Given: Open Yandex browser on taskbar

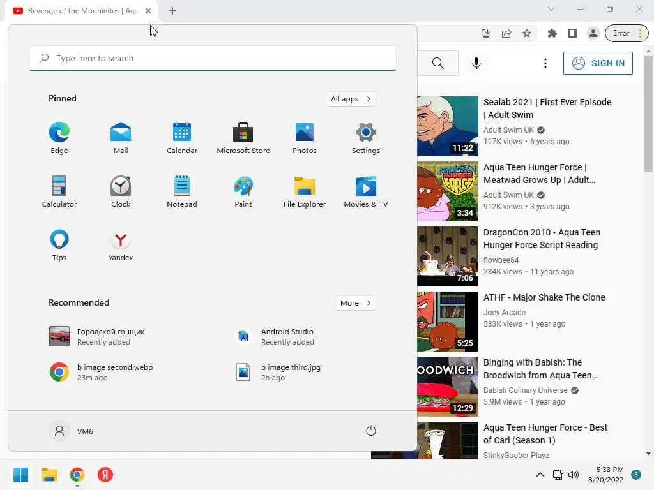Looking at the screenshot, I should 105,475.
